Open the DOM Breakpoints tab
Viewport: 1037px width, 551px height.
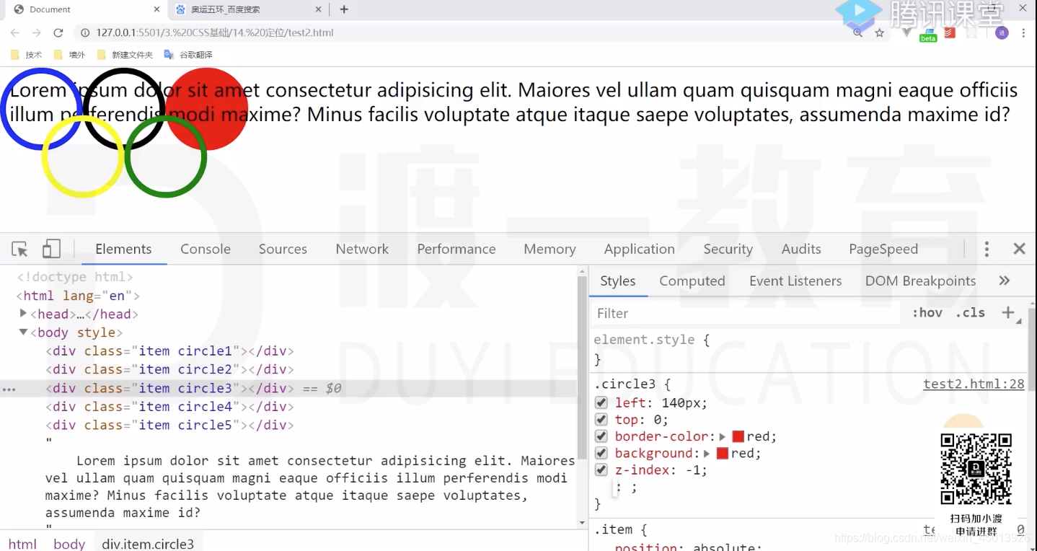coord(920,281)
